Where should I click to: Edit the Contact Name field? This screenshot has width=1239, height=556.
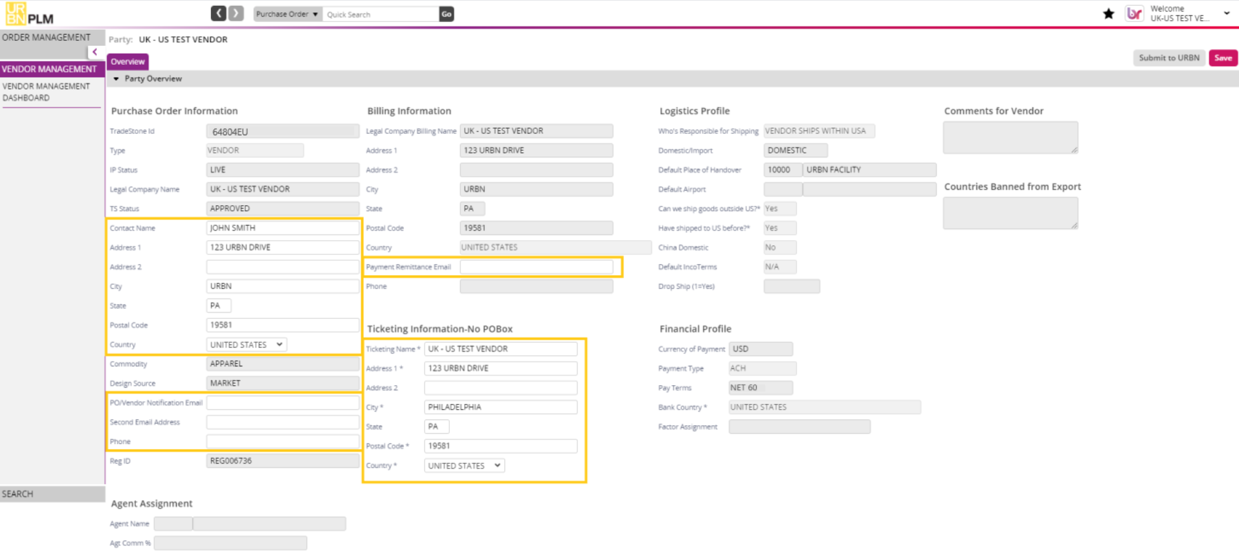click(282, 228)
